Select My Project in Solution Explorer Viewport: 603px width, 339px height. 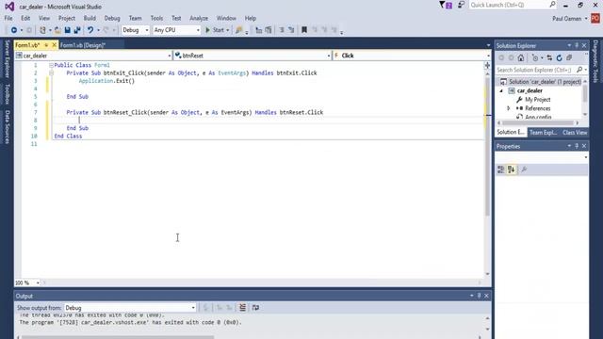click(x=538, y=100)
